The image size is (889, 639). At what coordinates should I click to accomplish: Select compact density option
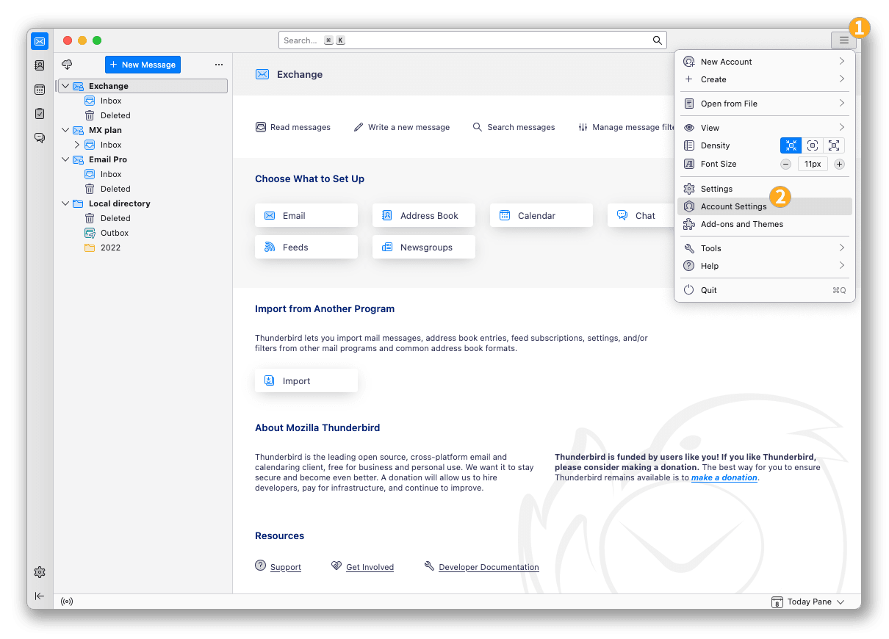(791, 145)
